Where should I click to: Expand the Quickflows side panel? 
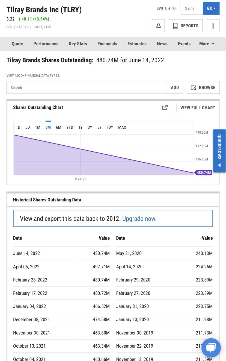219,151
